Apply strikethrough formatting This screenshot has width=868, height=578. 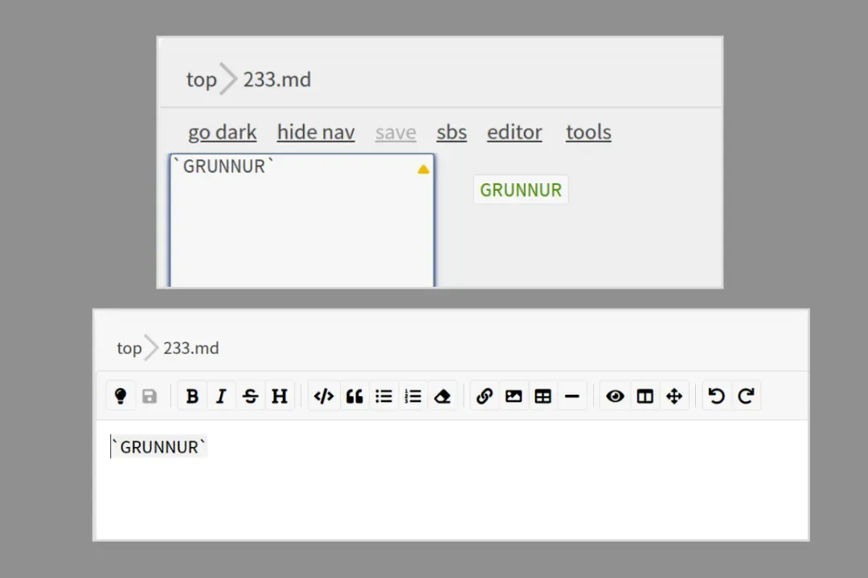point(250,396)
